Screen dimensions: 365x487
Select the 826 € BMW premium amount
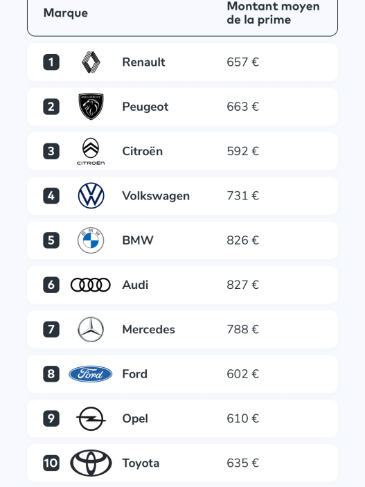coord(242,240)
